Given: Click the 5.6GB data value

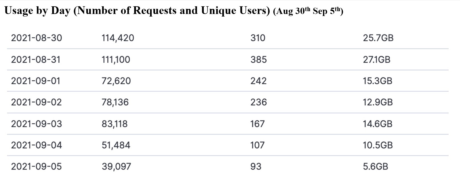Looking at the screenshot, I should [375, 166].
